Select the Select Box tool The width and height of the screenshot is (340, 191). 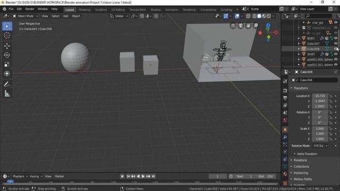[7, 26]
